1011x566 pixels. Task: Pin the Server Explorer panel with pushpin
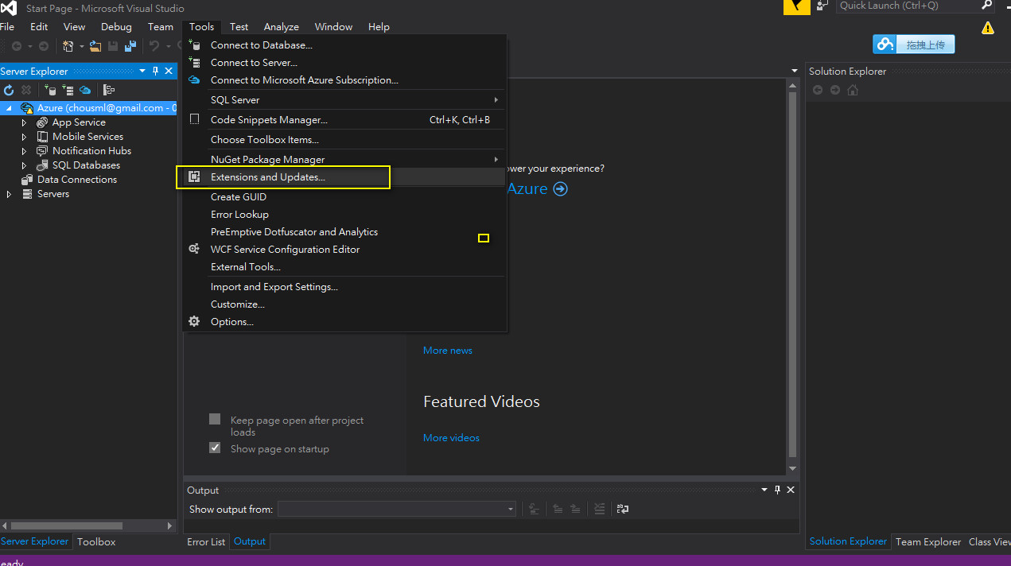pyautogui.click(x=156, y=71)
